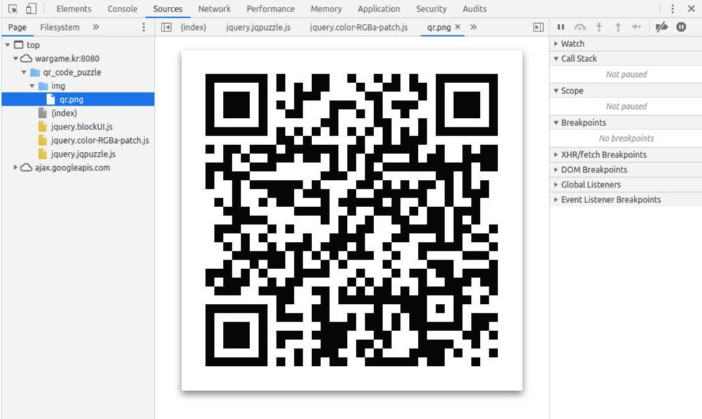Close the qr.png editor tab

[x=457, y=27]
